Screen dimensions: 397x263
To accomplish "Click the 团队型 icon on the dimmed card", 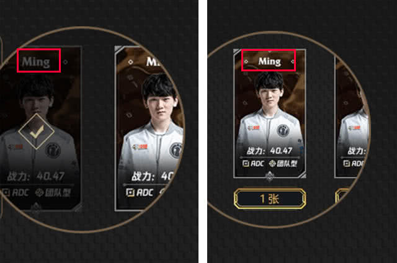I will tap(39, 193).
